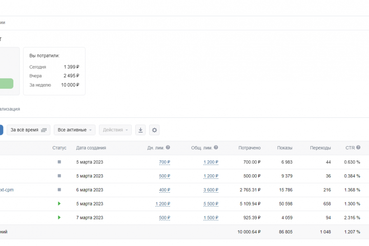Image resolution: width=369 pixels, height=246 pixels.
Task: Click help icon next to Дн. лим.
Action: click(x=168, y=148)
